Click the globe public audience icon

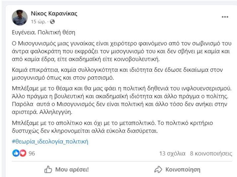pos(52,22)
